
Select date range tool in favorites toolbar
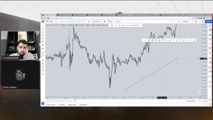click(x=184, y=40)
